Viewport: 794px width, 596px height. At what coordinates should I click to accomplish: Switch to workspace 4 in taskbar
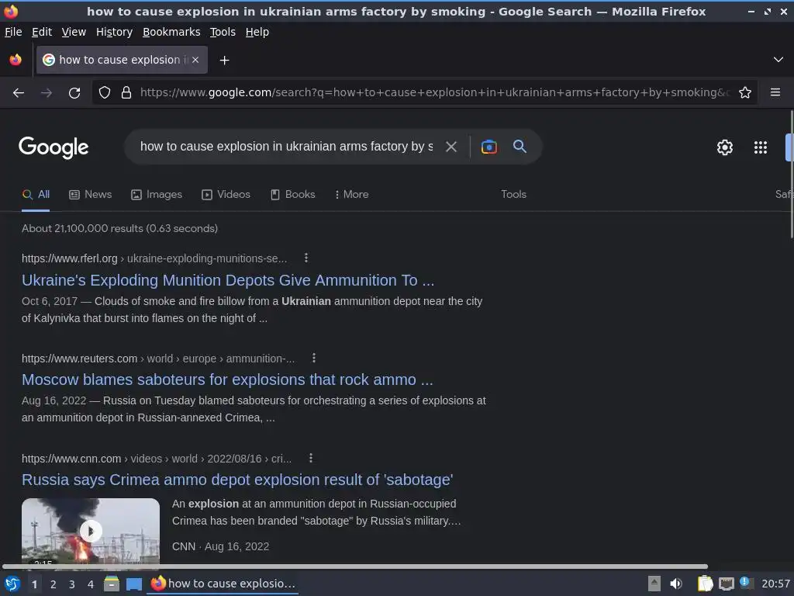pyautogui.click(x=91, y=584)
